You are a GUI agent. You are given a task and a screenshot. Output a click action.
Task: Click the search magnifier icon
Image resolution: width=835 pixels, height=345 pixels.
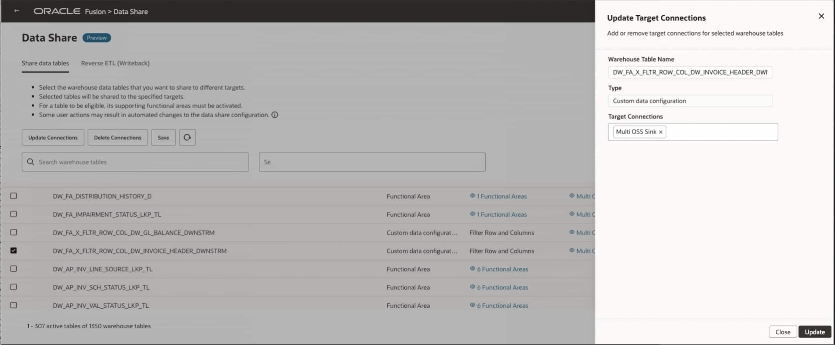[30, 162]
